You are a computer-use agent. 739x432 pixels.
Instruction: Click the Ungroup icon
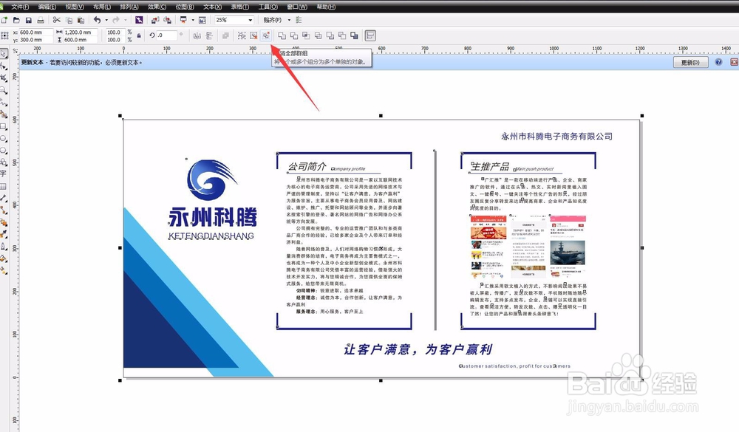tap(253, 35)
